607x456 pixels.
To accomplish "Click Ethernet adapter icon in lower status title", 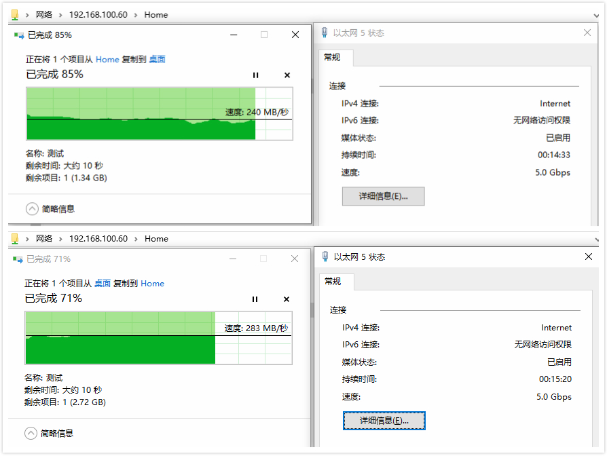I will click(325, 256).
